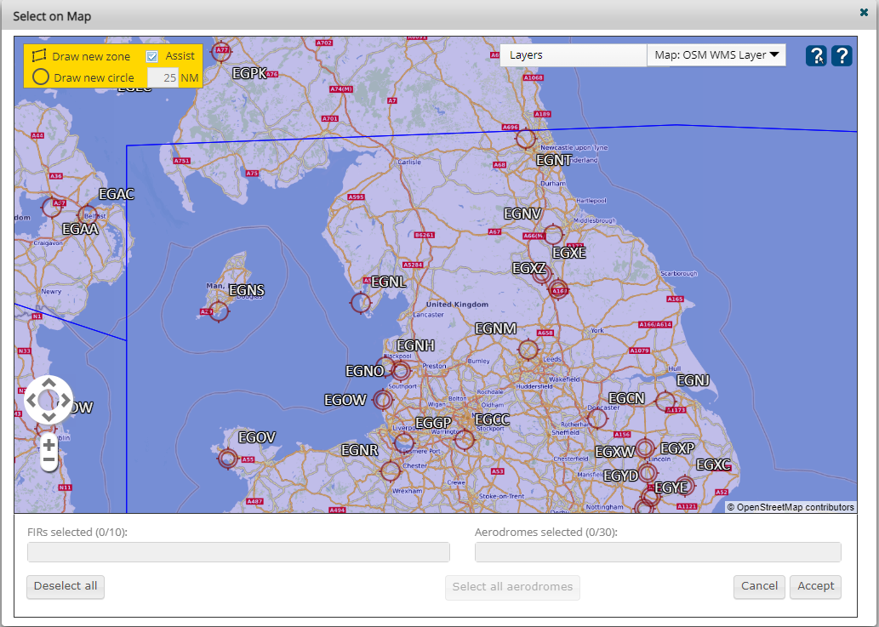The image size is (879, 627).
Task: Select the EGAA aerodrome marker west of Belfast
Action: (x=52, y=208)
